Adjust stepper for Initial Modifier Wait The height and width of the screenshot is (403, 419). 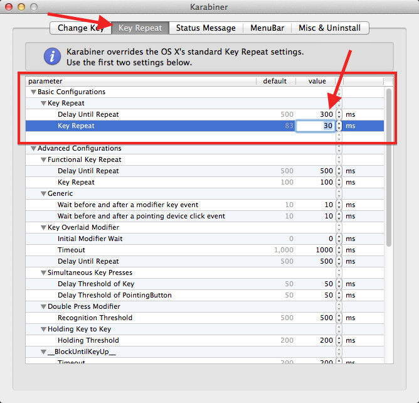339,239
